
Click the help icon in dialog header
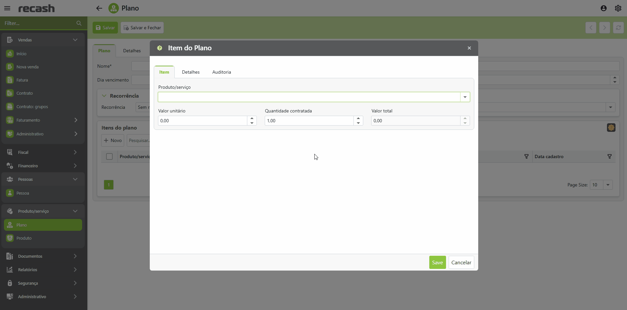point(160,48)
